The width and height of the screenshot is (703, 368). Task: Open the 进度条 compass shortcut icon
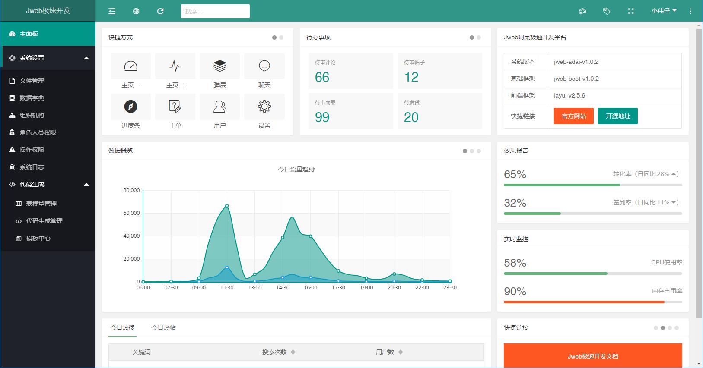coord(130,107)
